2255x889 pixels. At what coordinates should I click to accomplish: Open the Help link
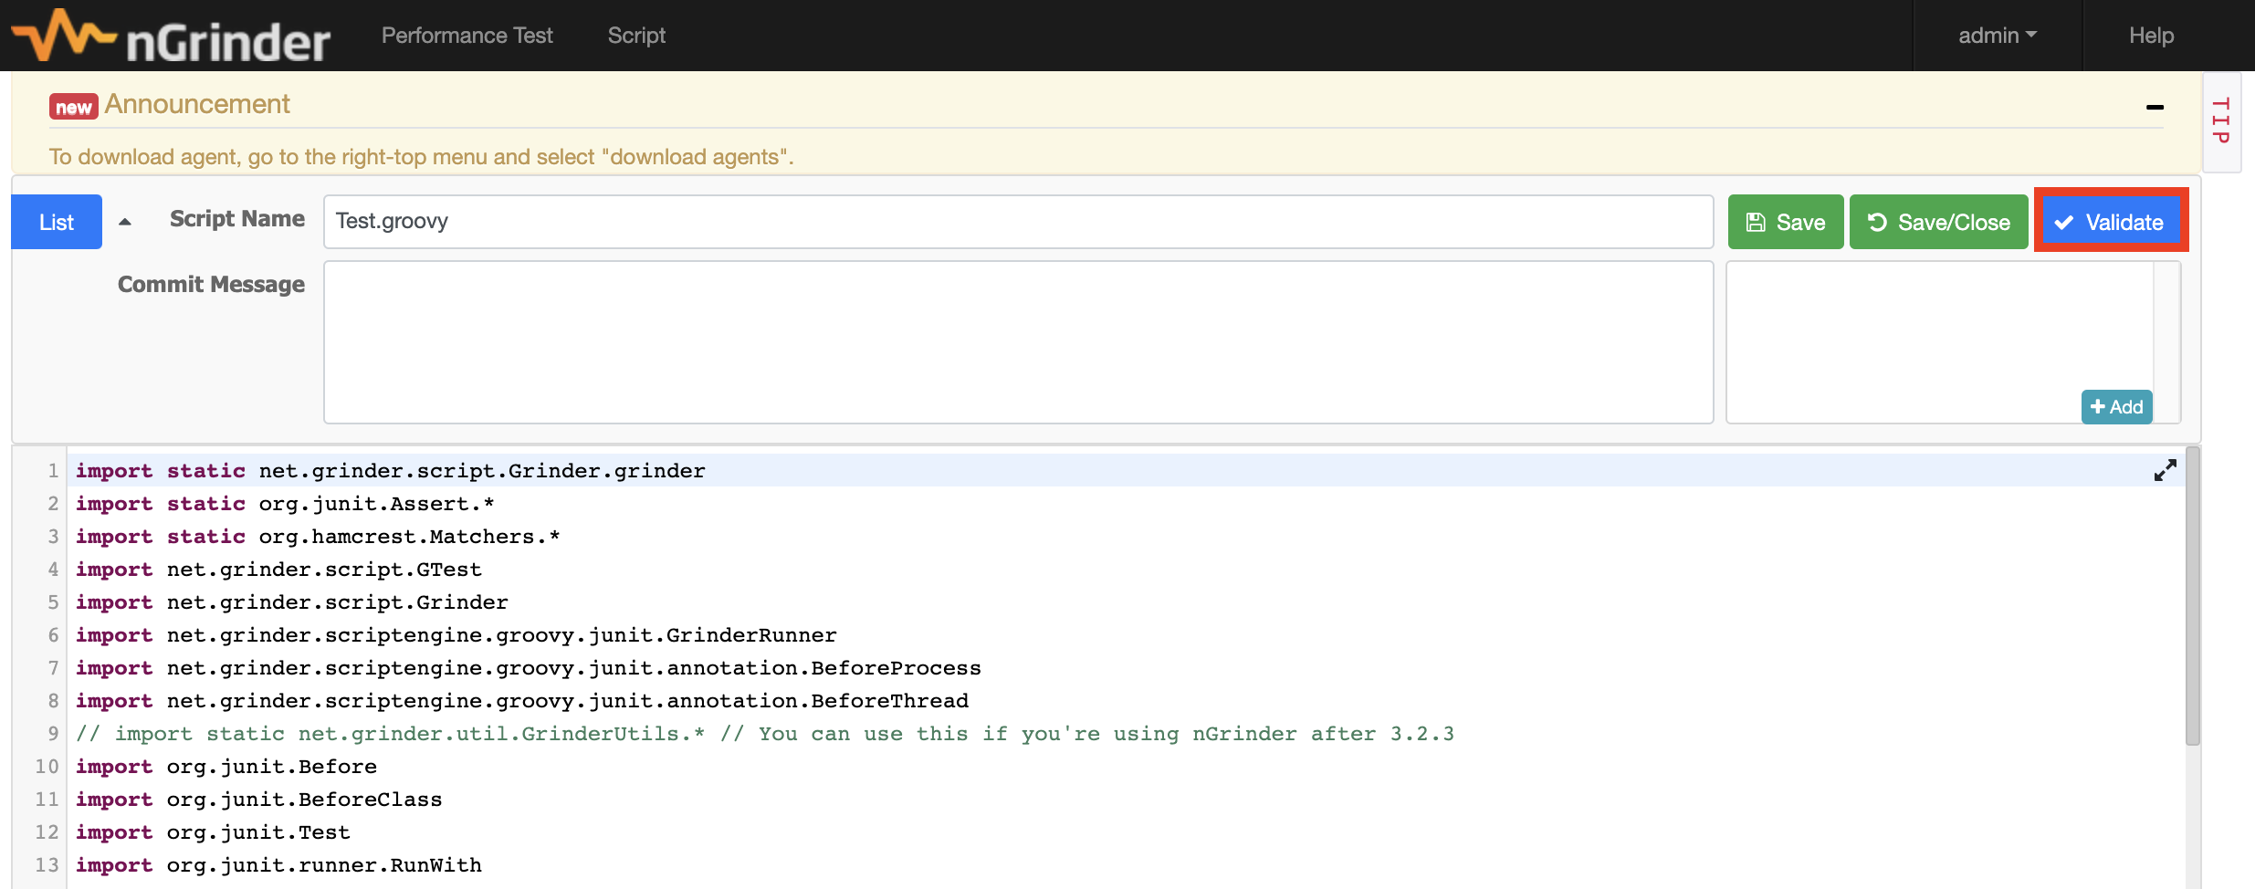coord(2151,36)
